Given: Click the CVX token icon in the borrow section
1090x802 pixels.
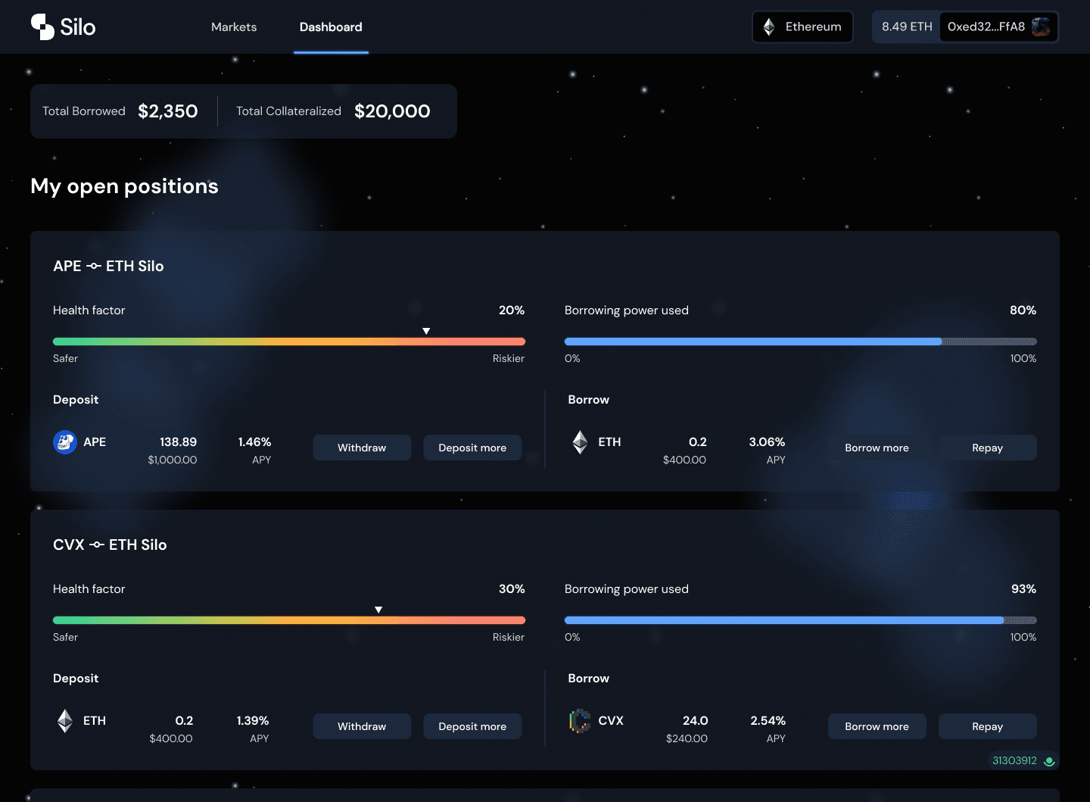Looking at the screenshot, I should tap(579, 720).
